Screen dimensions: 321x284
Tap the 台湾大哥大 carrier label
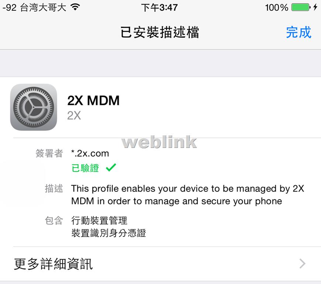[43, 8]
